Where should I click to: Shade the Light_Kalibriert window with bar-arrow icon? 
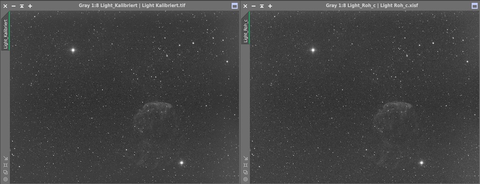[x=22, y=6]
